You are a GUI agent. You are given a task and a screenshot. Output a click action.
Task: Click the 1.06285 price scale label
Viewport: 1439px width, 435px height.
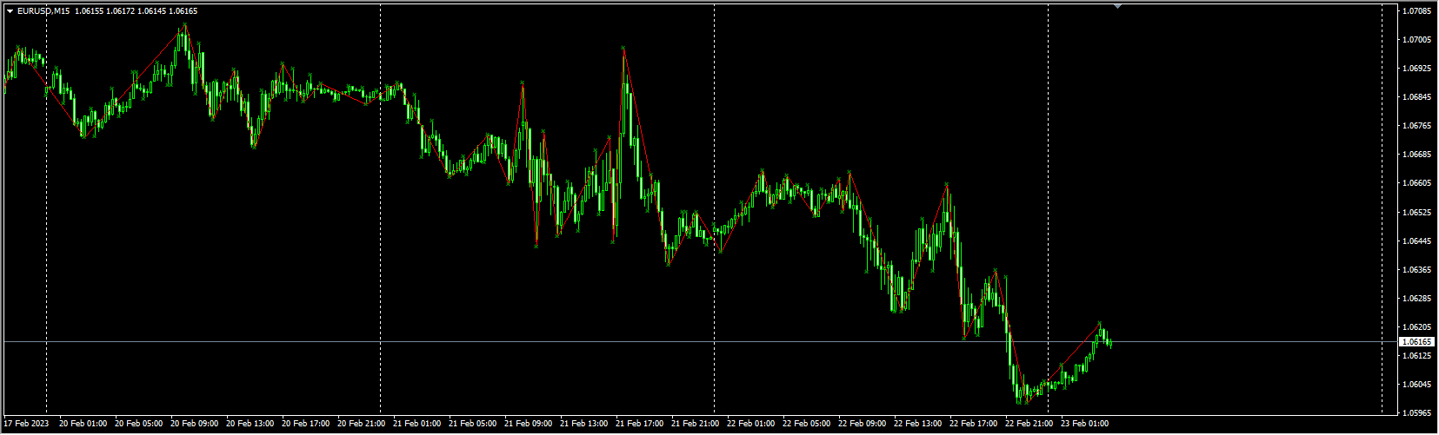[x=1417, y=298]
